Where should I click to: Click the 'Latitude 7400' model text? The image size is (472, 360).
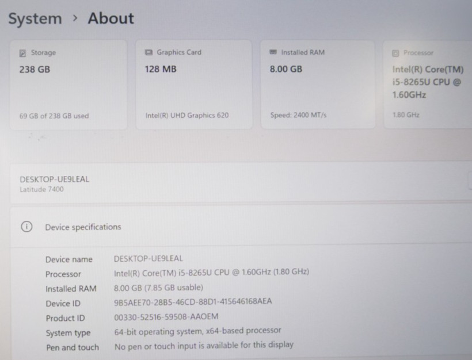[x=41, y=189]
